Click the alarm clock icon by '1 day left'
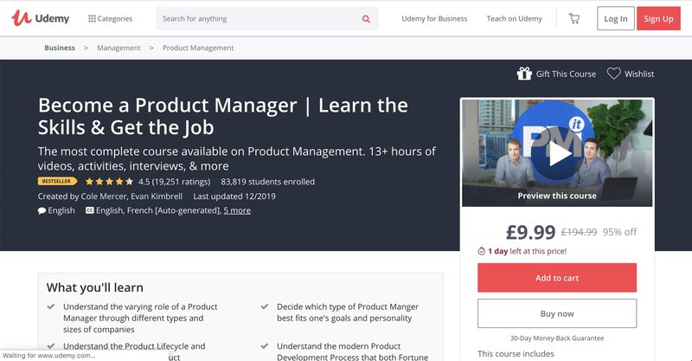 [x=482, y=251]
